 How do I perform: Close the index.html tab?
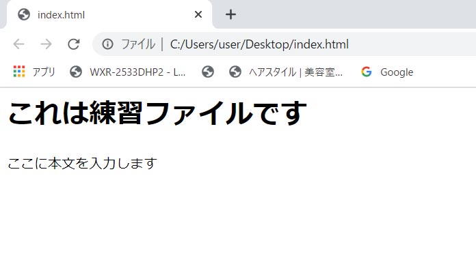point(198,14)
